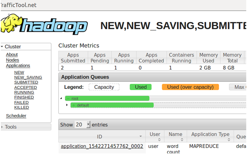This screenshot has height=155, width=247.
Task: Click the Capacity legend box
Action: tap(104, 87)
